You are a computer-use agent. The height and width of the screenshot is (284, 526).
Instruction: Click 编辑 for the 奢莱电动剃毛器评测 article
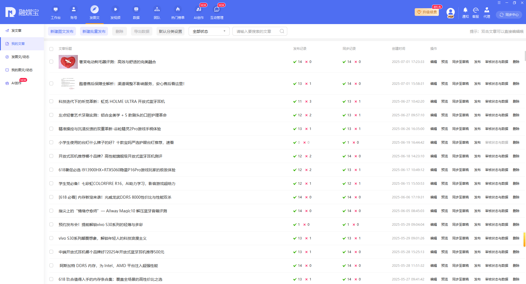[x=434, y=62]
